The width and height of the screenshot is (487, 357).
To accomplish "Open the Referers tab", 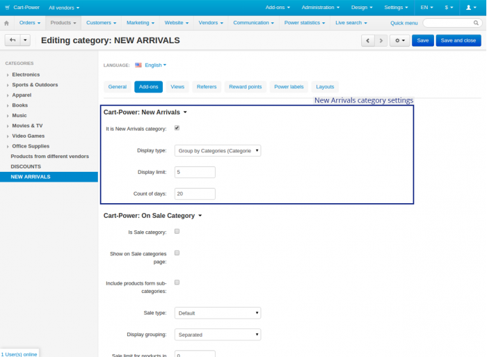I will click(x=207, y=87).
